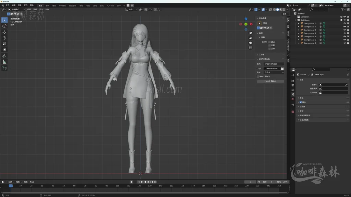Uncheck the 4a2b2eca collection exclude checkbox
Viewport: 351px width, 197px height.
(x=341, y=20)
